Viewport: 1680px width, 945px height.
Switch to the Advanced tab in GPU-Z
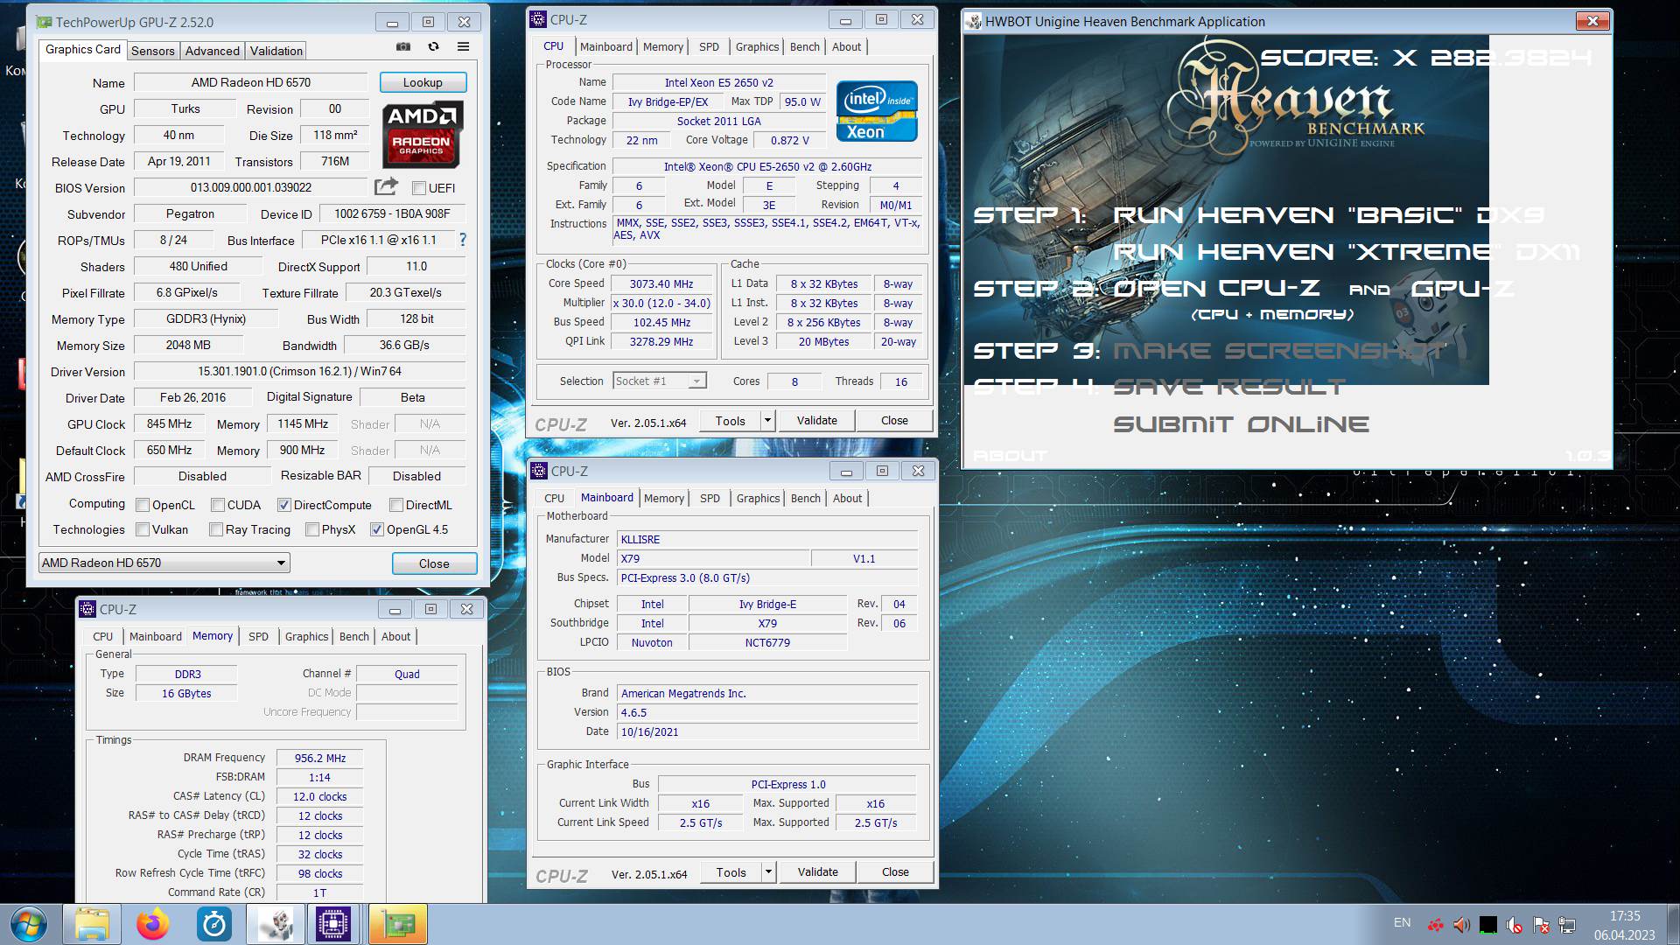pyautogui.click(x=212, y=51)
